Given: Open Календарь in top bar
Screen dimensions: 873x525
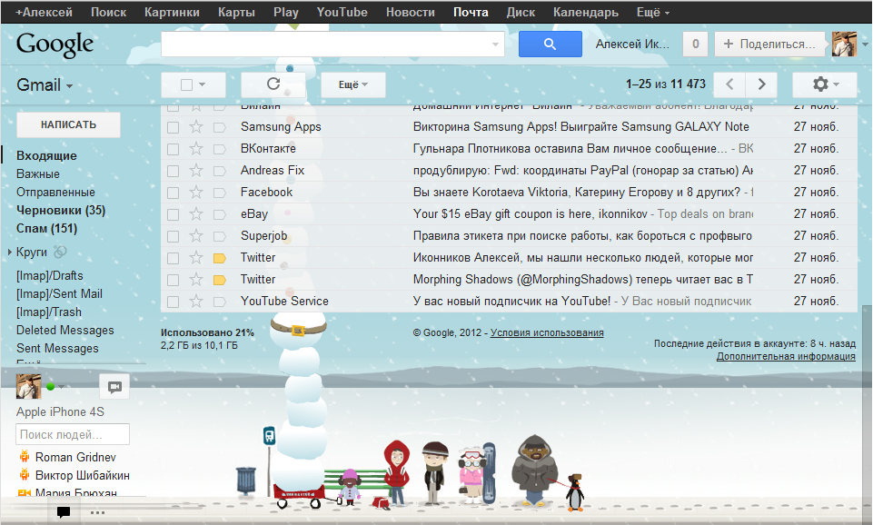Looking at the screenshot, I should 586,12.
